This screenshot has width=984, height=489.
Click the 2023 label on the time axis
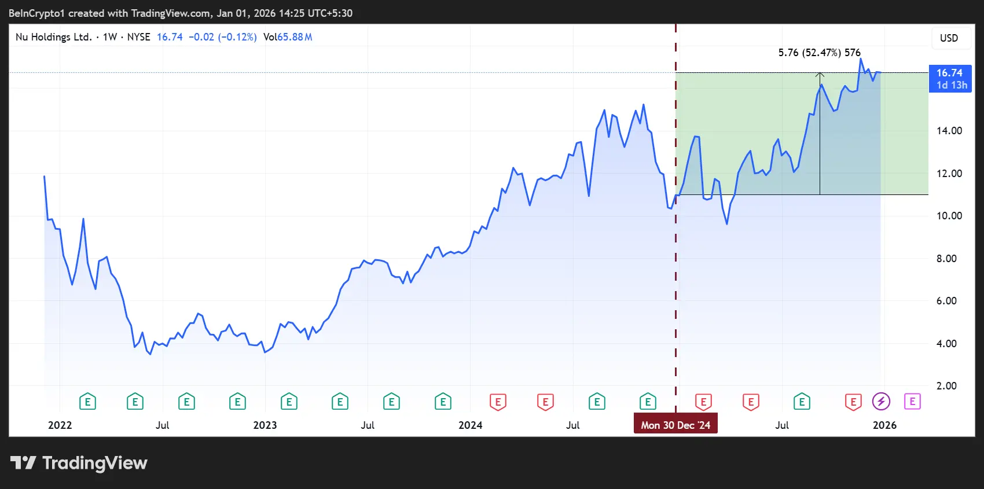pos(265,425)
